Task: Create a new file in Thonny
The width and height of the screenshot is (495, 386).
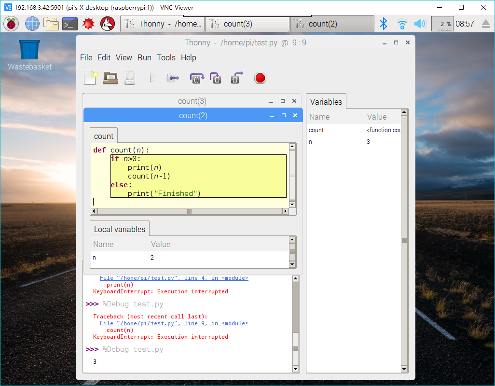Action: point(91,78)
